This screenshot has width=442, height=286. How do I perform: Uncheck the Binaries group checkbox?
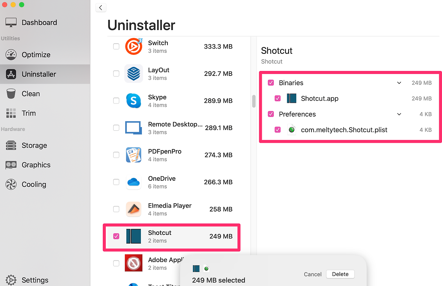pyautogui.click(x=271, y=83)
